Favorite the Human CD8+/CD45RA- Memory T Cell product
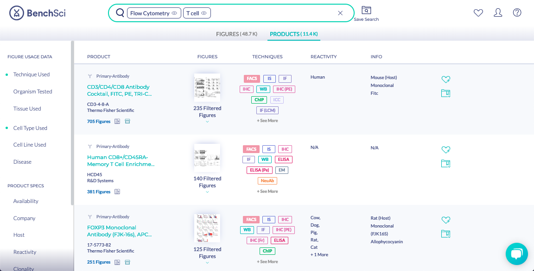Viewport: 534px width, 271px height. coord(446,150)
